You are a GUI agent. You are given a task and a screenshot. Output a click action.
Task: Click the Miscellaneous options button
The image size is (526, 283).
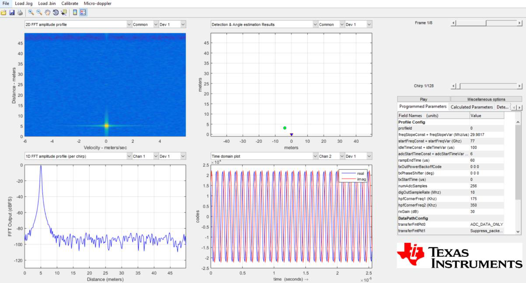(486, 99)
